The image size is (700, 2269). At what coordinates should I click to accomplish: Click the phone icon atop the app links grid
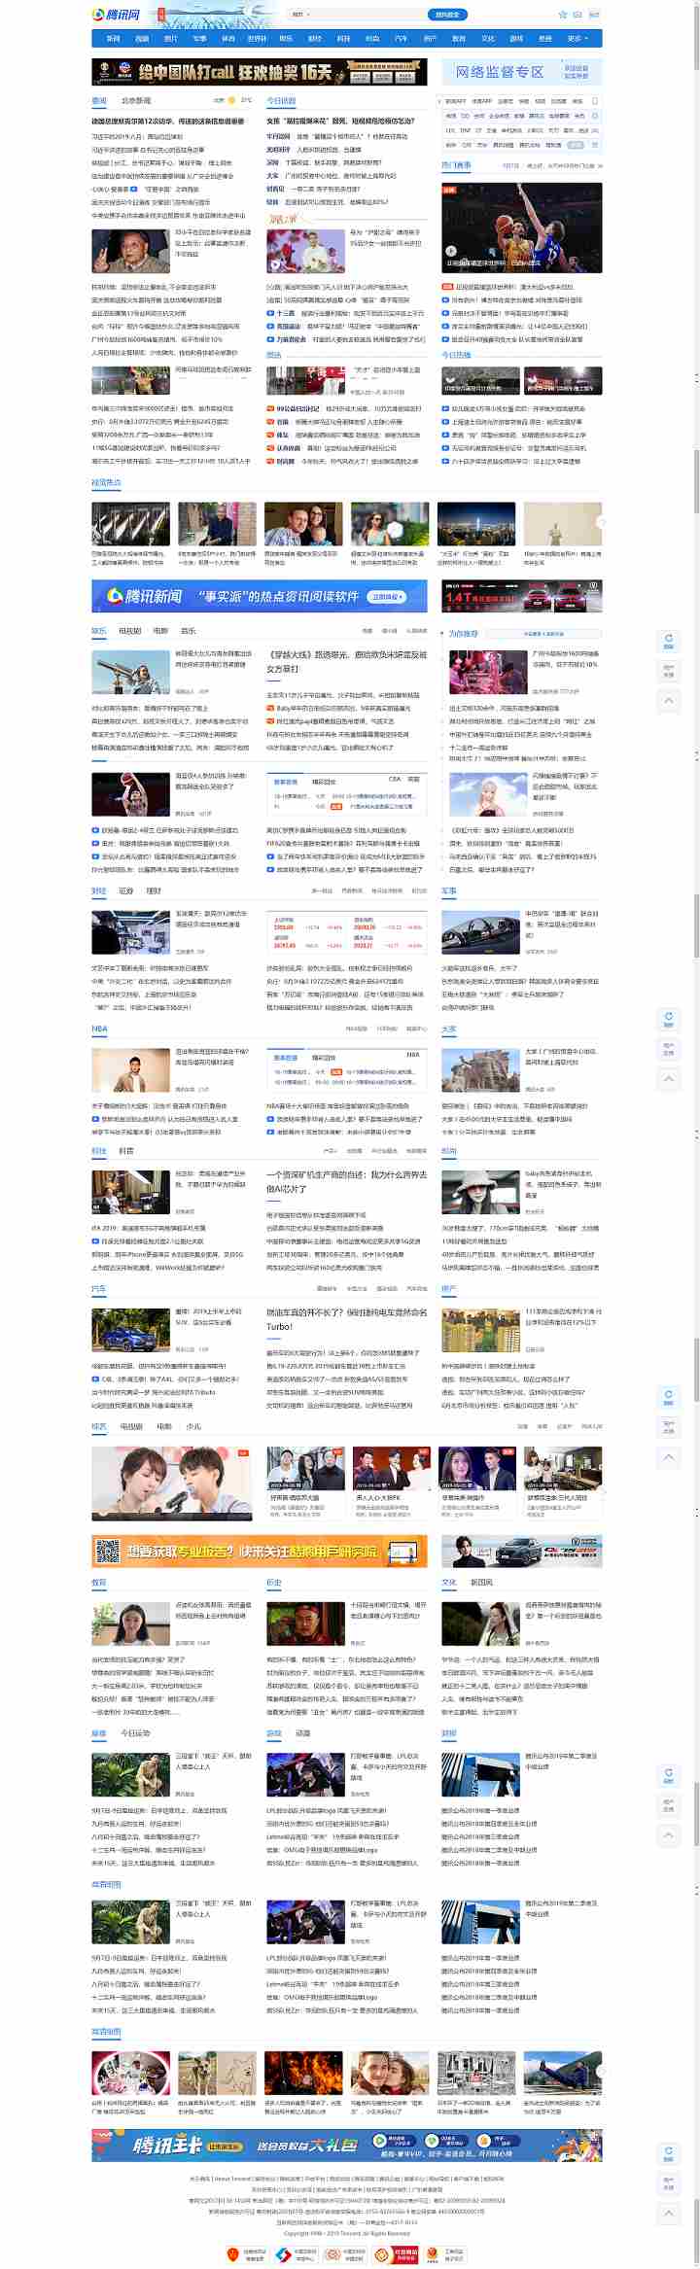point(595,101)
